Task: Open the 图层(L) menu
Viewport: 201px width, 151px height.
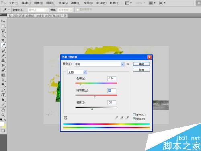Action: [51, 3]
